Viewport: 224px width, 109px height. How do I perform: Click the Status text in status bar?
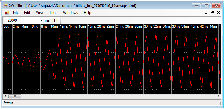click(x=8, y=103)
